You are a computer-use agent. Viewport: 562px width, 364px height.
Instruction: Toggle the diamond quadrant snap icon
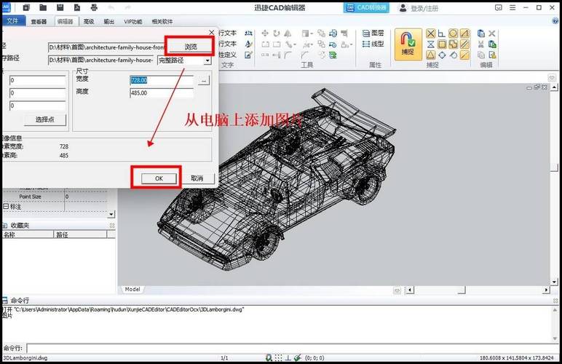442,55
